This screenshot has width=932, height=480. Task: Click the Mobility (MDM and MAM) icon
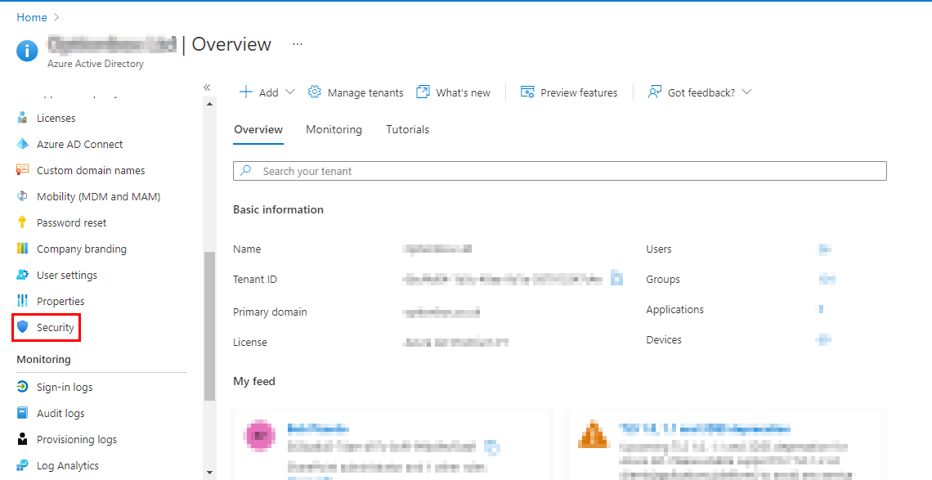click(23, 196)
